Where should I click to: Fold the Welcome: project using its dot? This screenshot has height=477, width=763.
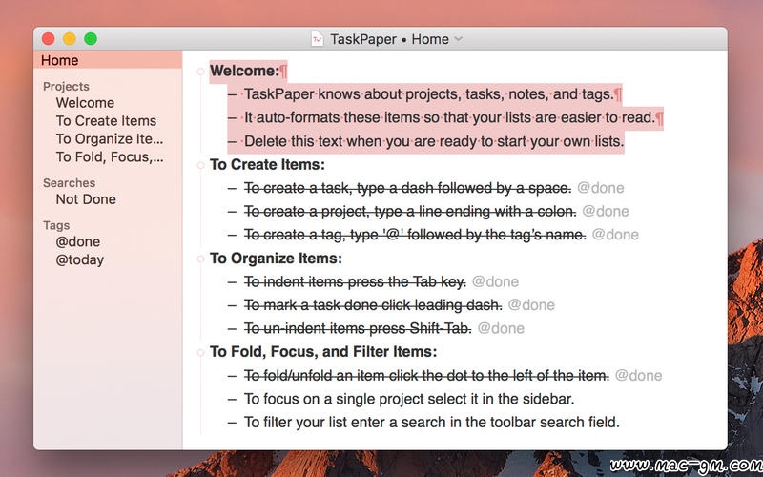(200, 72)
